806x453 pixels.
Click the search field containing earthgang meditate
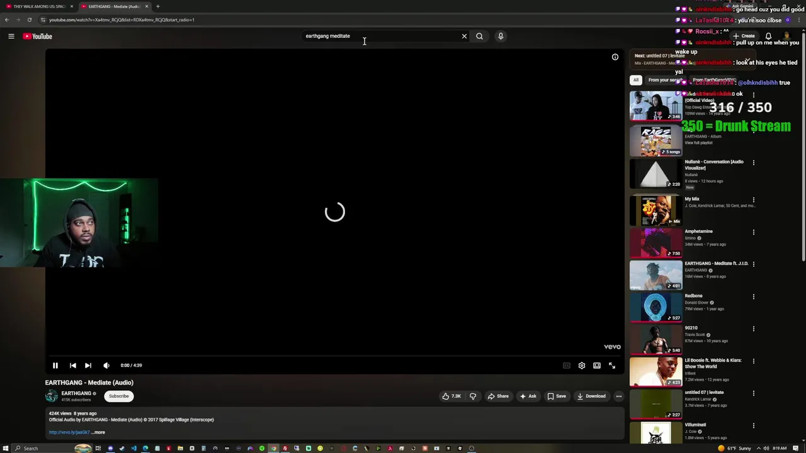[380, 36]
